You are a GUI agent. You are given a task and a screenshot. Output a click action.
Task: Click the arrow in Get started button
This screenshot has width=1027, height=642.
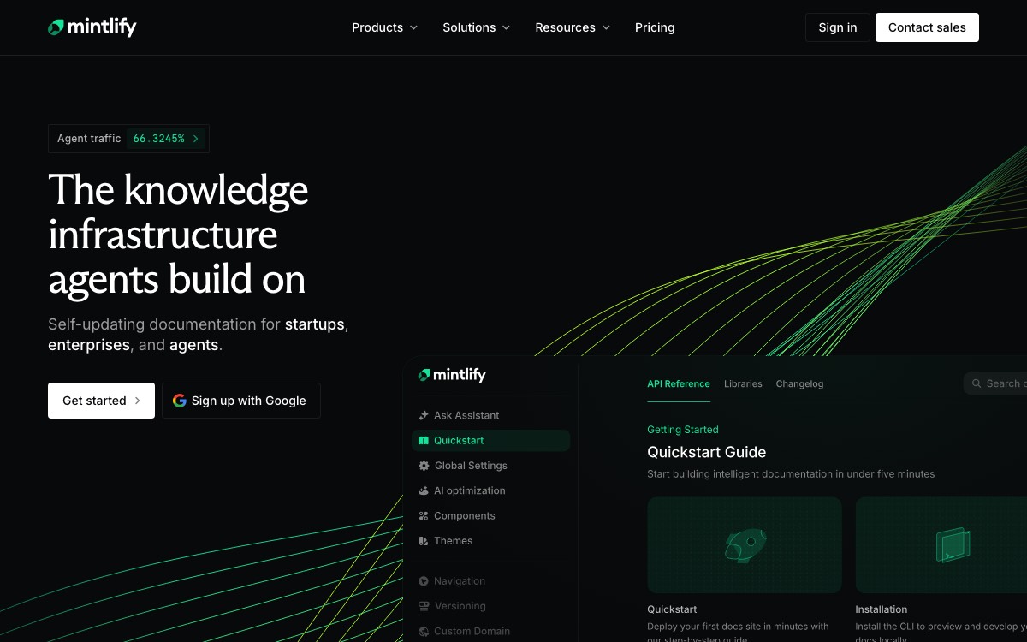tap(137, 401)
